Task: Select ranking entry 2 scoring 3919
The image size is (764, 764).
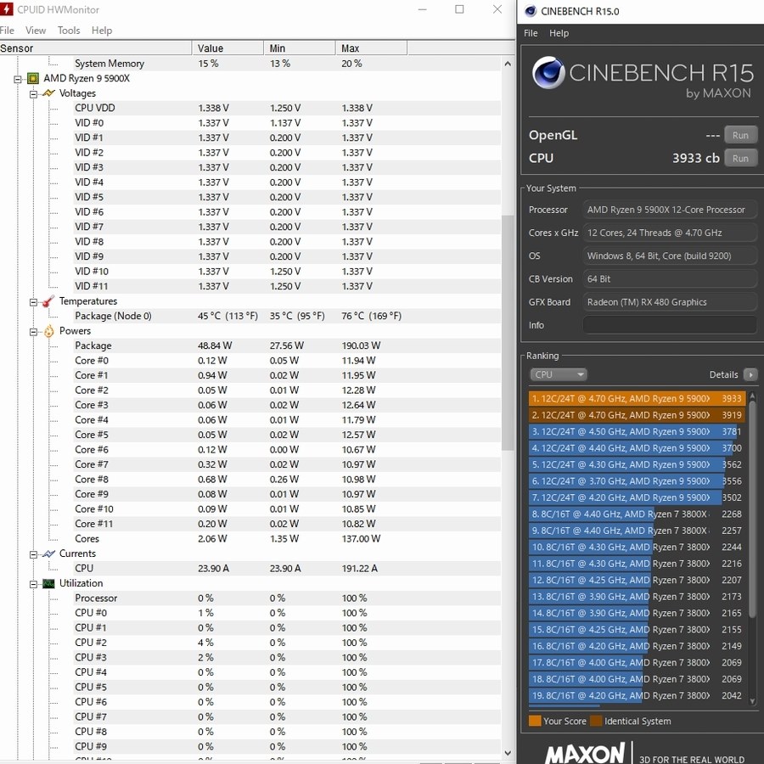Action: tap(638, 415)
